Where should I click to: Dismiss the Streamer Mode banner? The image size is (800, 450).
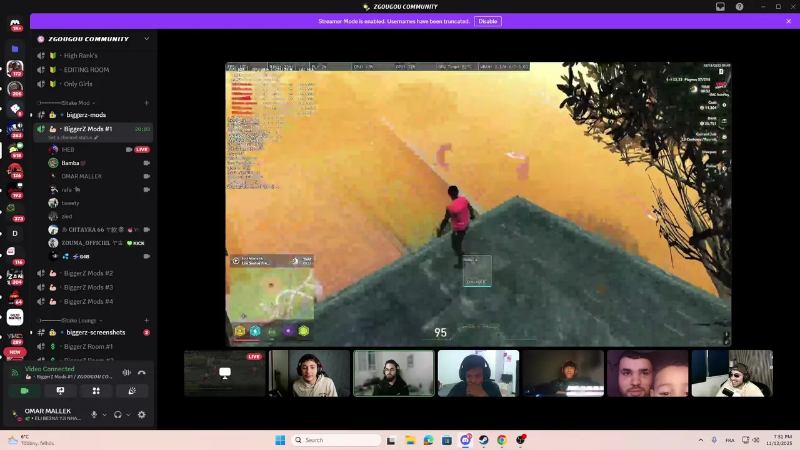(789, 21)
